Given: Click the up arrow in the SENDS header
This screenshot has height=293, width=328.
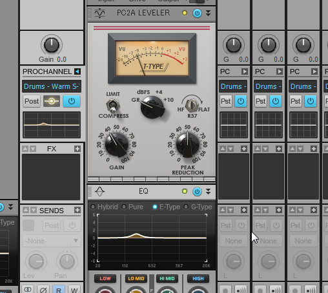Looking at the screenshot, I should tap(26, 210).
